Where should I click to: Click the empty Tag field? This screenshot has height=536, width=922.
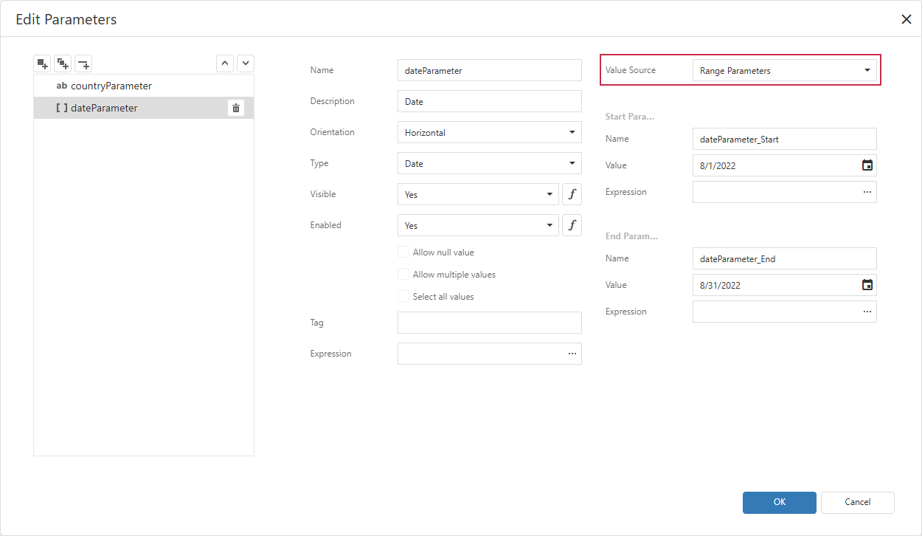490,323
